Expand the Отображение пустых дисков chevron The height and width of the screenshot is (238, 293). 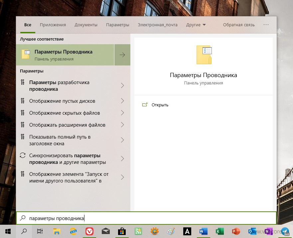[122, 101]
